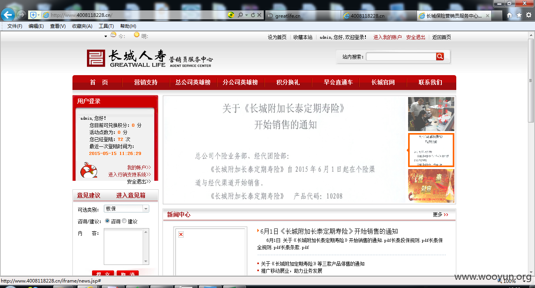Close the 长城保险营销员服务中心 tab

488,16
